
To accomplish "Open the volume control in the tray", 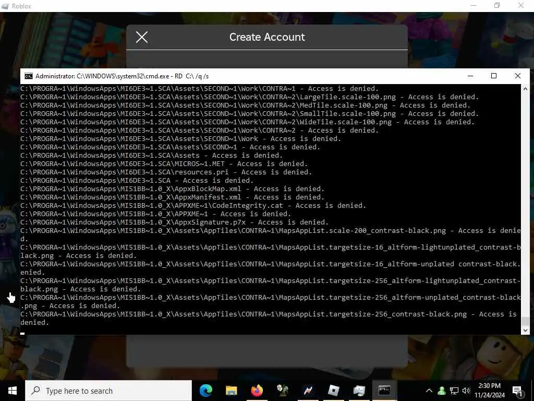I will tap(466, 391).
